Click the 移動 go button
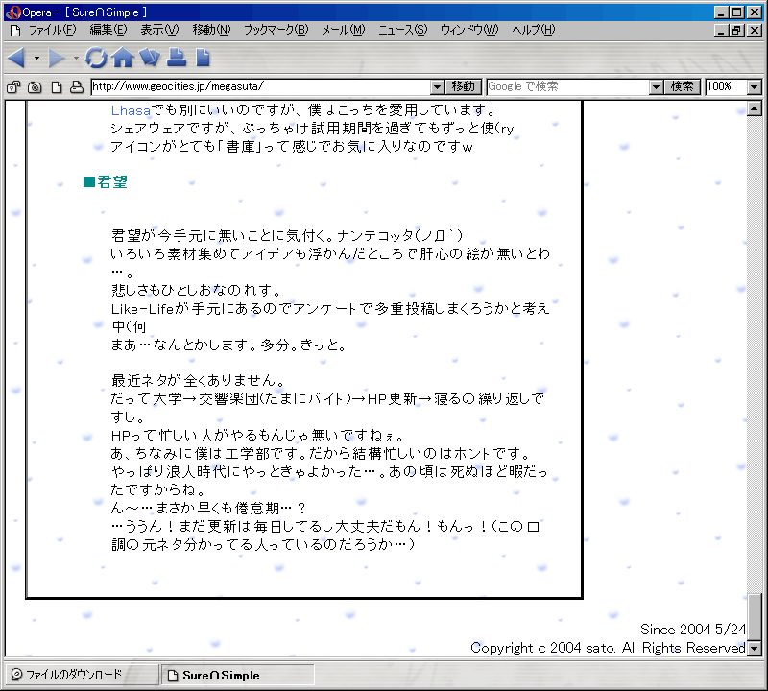Viewport: 768px width, 691px height. click(x=463, y=87)
